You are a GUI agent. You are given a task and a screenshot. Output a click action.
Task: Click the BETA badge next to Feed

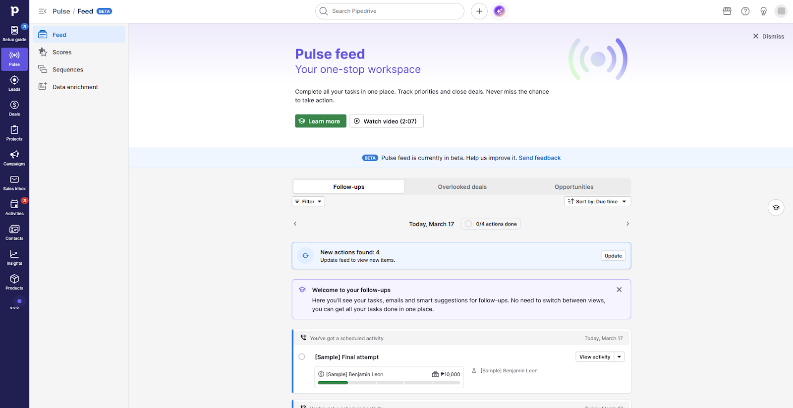point(104,11)
